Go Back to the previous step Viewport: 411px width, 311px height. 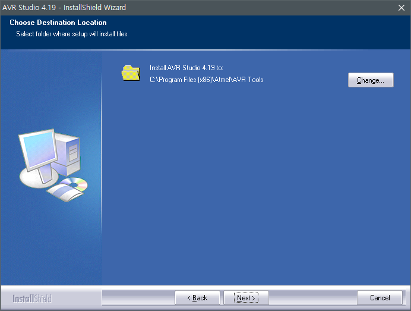[197, 297]
